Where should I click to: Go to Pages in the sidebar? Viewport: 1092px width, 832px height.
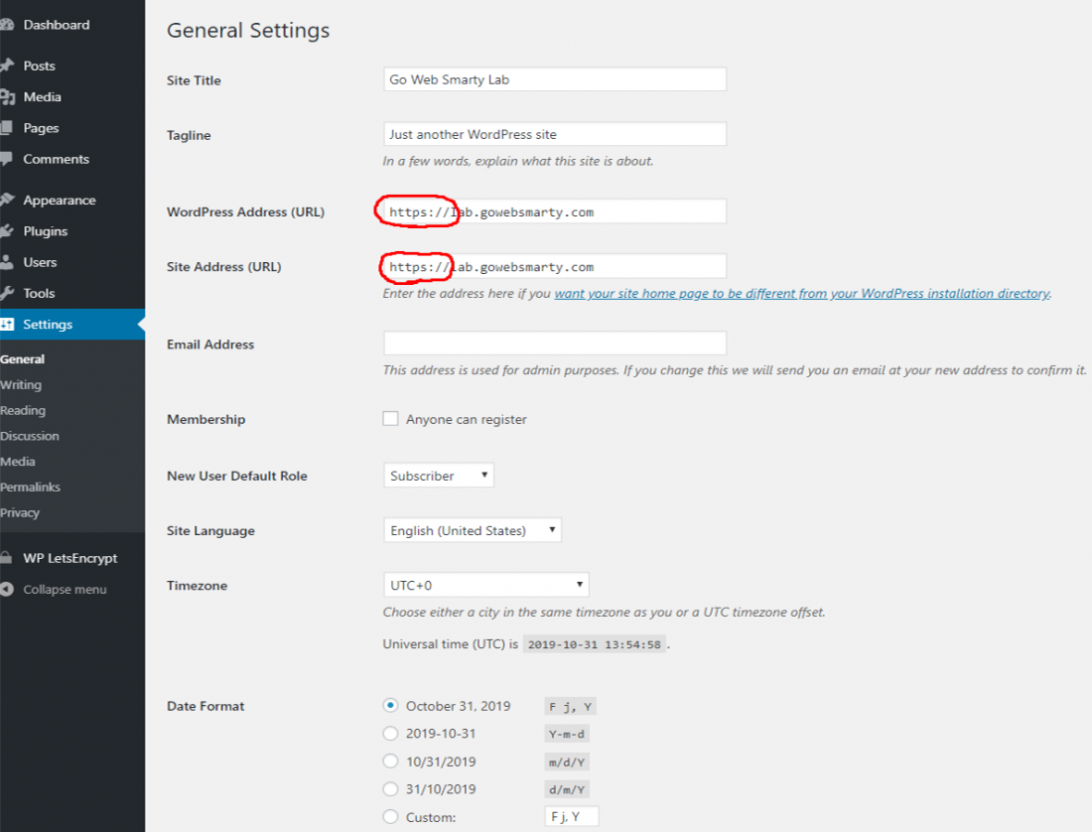pos(41,128)
